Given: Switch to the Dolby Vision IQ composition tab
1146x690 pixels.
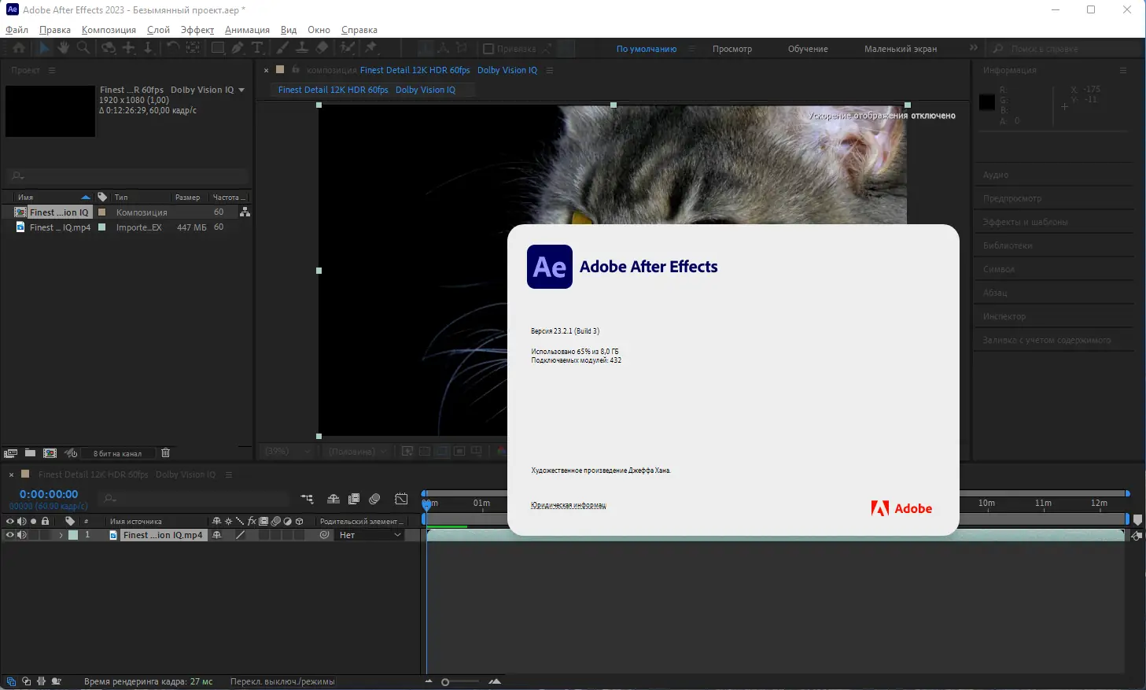Looking at the screenshot, I should click(x=425, y=90).
